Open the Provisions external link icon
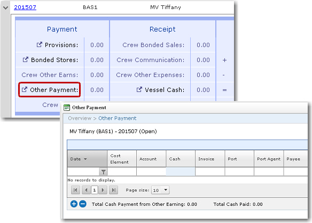This screenshot has height=223, width=312. [40, 44]
